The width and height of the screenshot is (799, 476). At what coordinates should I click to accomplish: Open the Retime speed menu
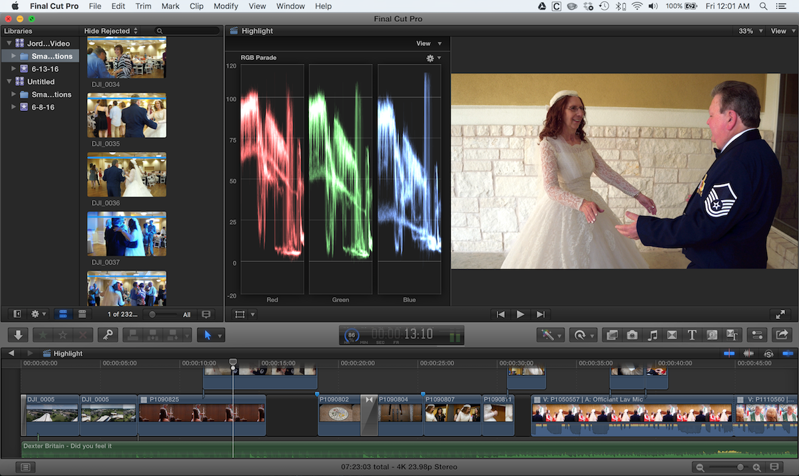(583, 334)
